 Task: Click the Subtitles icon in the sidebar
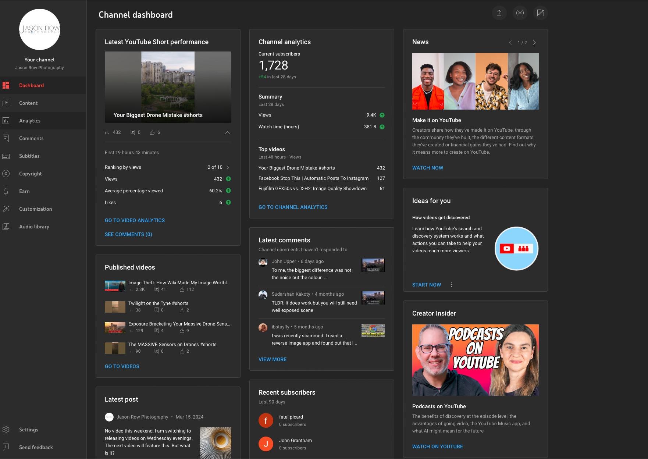tap(6, 156)
